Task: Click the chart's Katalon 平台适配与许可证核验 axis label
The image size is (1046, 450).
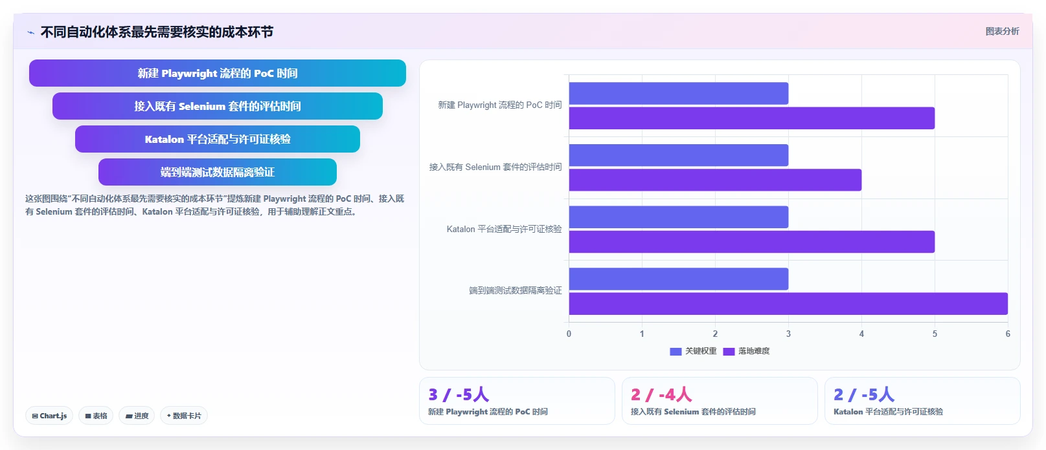Action: 504,229
